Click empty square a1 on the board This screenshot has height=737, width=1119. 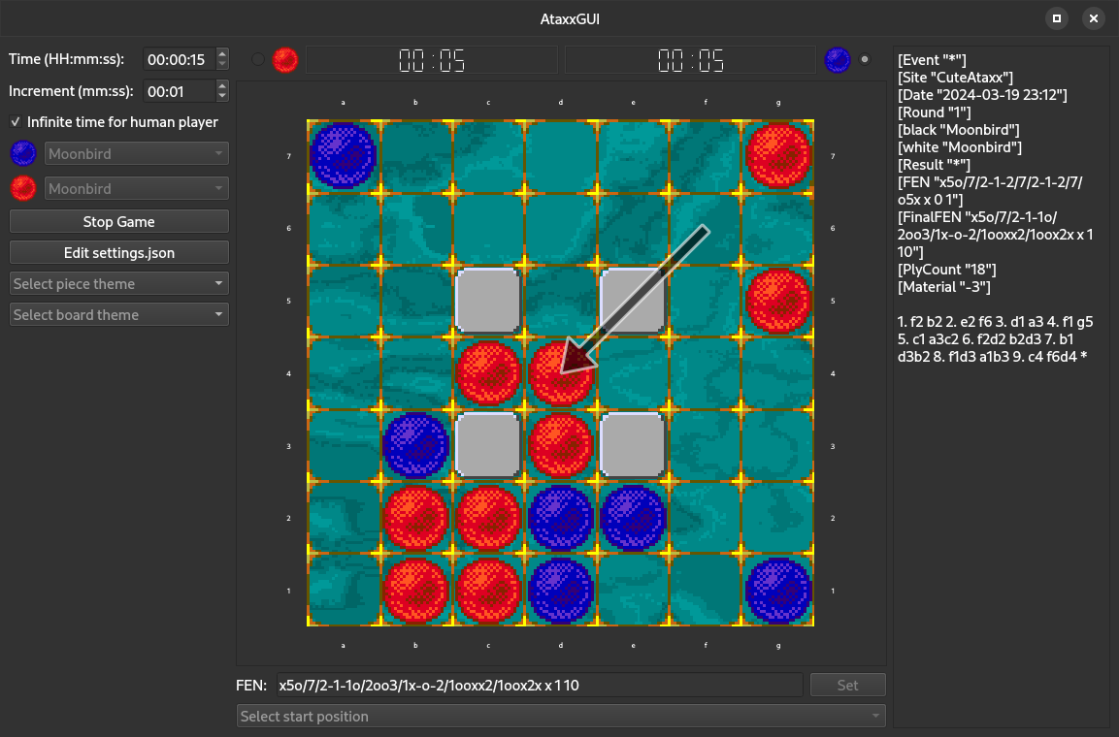click(x=344, y=591)
